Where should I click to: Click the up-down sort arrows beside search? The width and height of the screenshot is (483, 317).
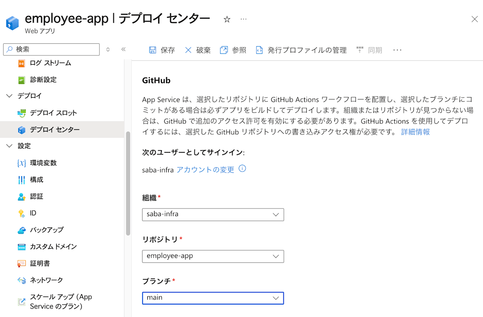point(107,49)
